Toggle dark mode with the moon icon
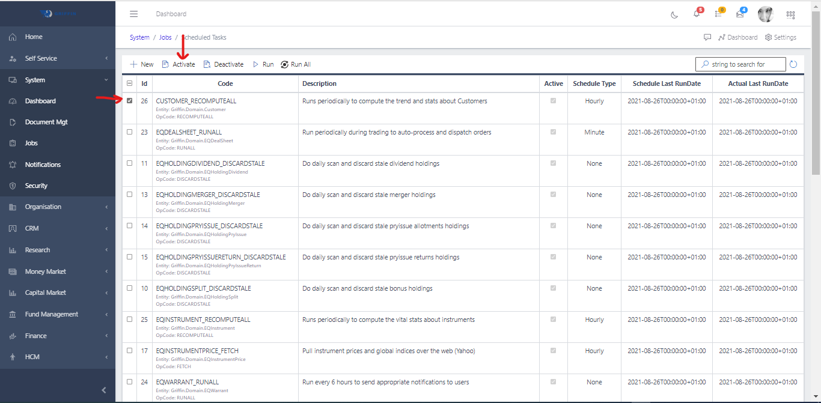 pos(674,14)
